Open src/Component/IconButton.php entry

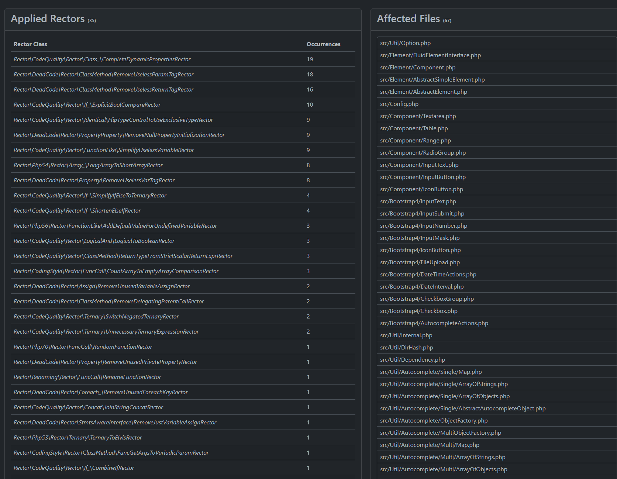[497, 189]
